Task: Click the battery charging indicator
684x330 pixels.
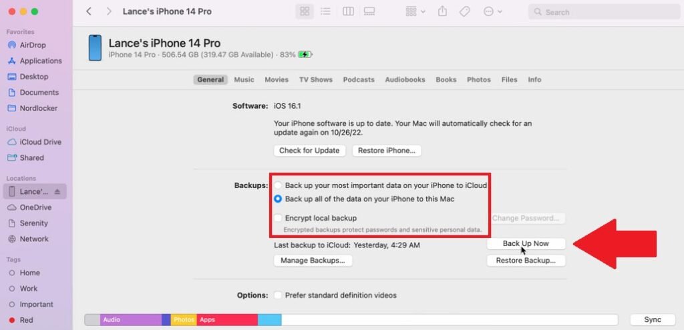Action: (305, 55)
